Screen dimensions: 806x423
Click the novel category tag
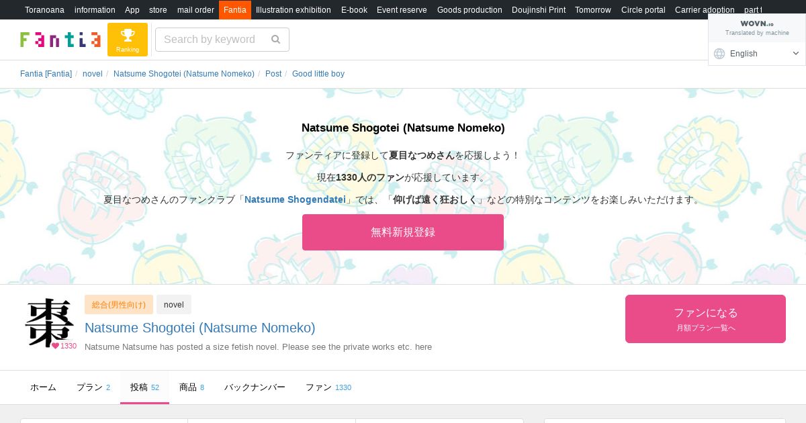pyautogui.click(x=174, y=305)
